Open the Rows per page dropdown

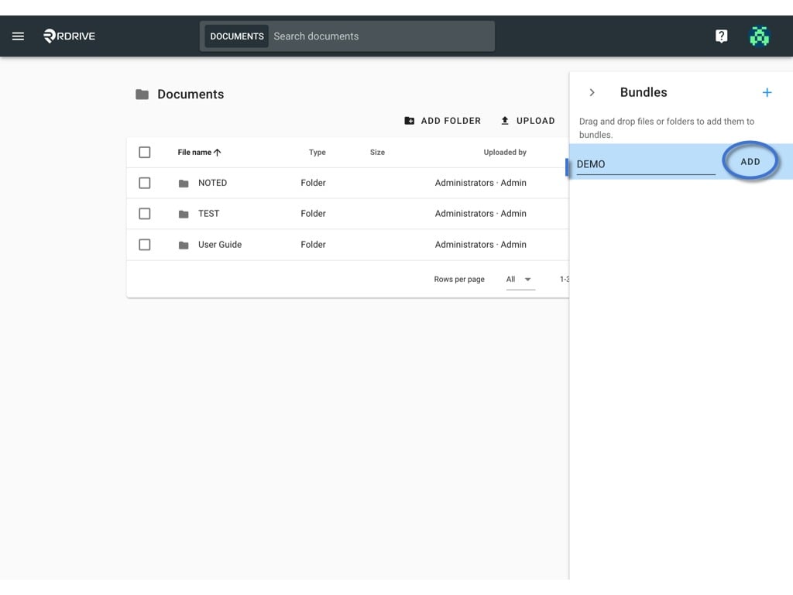[520, 279]
